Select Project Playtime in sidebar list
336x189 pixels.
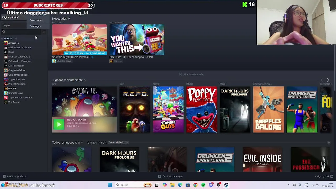click(17, 84)
